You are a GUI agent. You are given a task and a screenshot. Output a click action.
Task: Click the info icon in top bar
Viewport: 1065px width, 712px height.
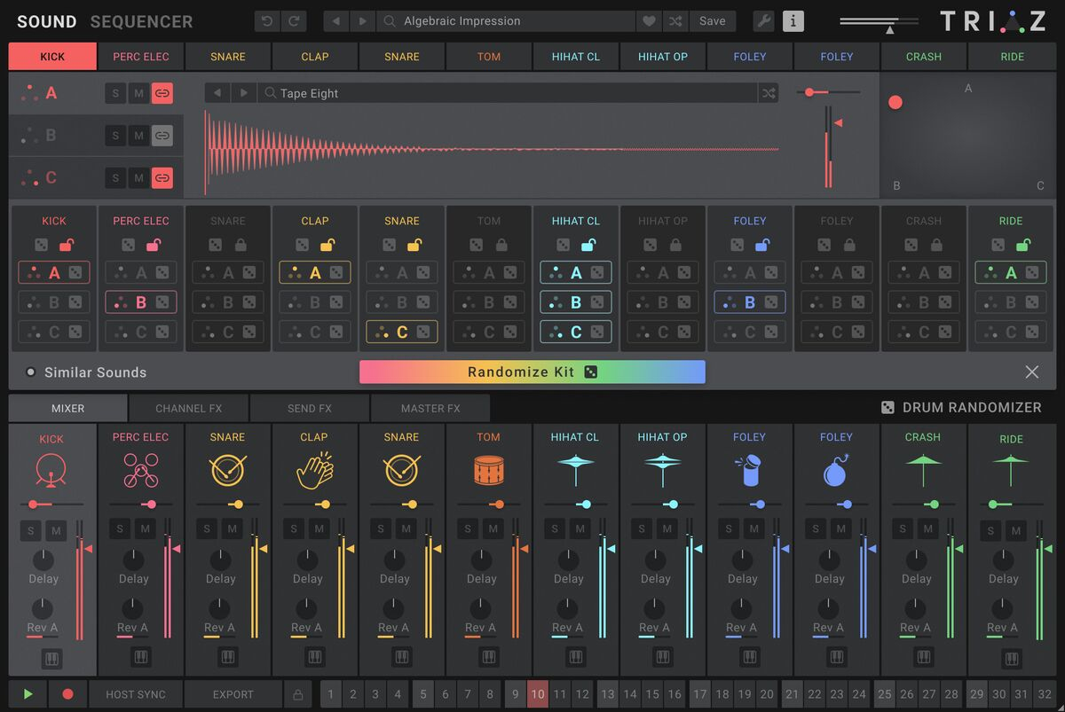click(x=793, y=21)
